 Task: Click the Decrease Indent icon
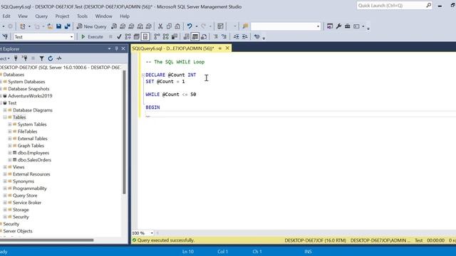pos(236,37)
